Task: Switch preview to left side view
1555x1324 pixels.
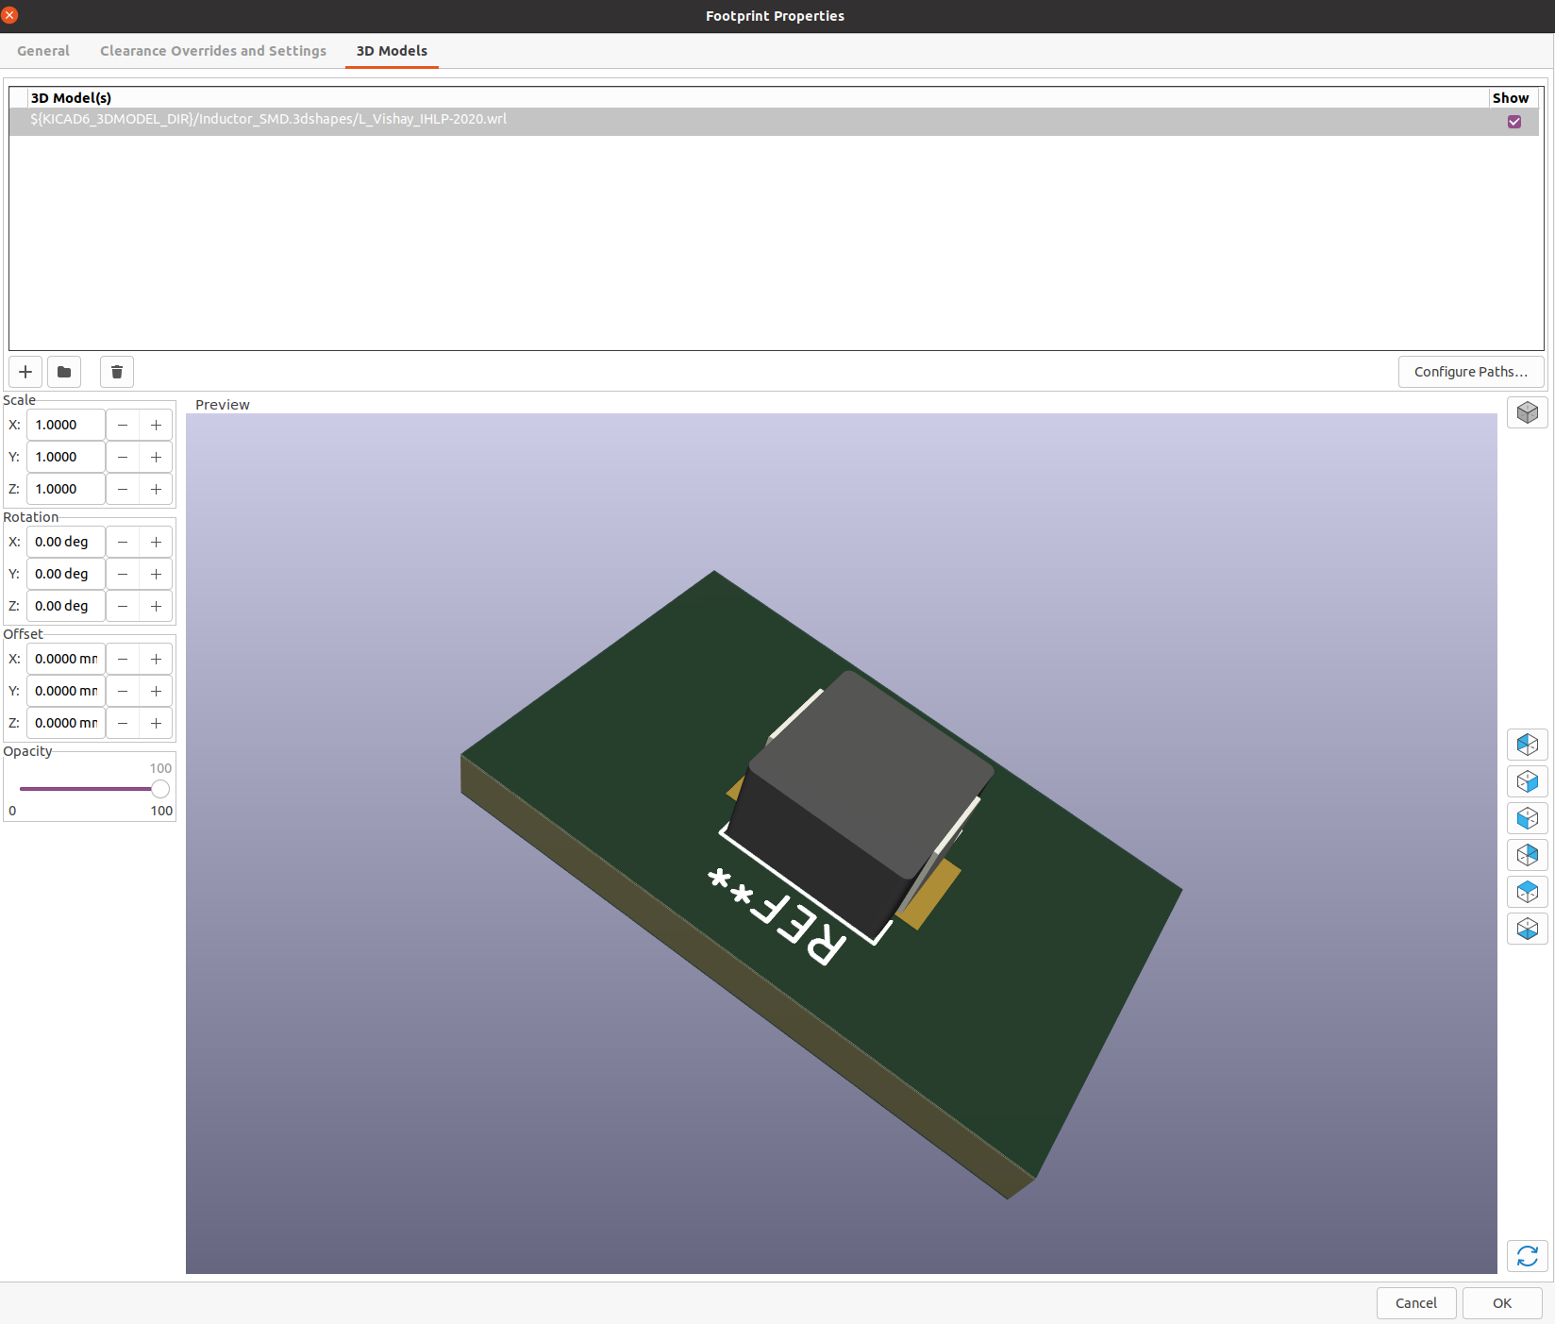Action: pos(1527,745)
